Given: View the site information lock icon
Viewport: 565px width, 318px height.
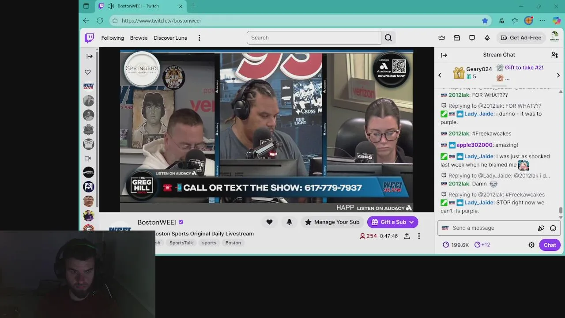Looking at the screenshot, I should (x=115, y=21).
